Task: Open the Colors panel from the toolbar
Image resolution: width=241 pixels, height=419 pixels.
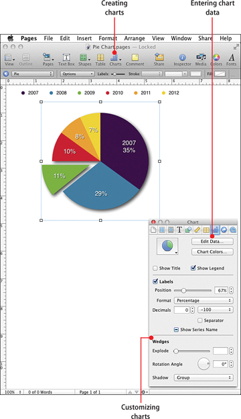Action: point(216,60)
